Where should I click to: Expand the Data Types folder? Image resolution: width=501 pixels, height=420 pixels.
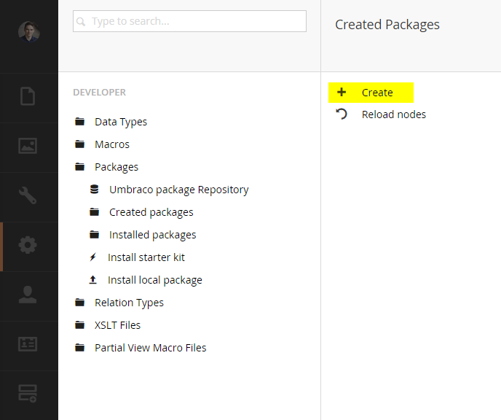coord(121,122)
